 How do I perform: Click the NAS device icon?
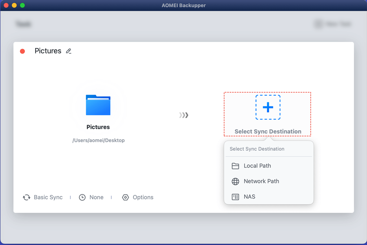point(235,197)
